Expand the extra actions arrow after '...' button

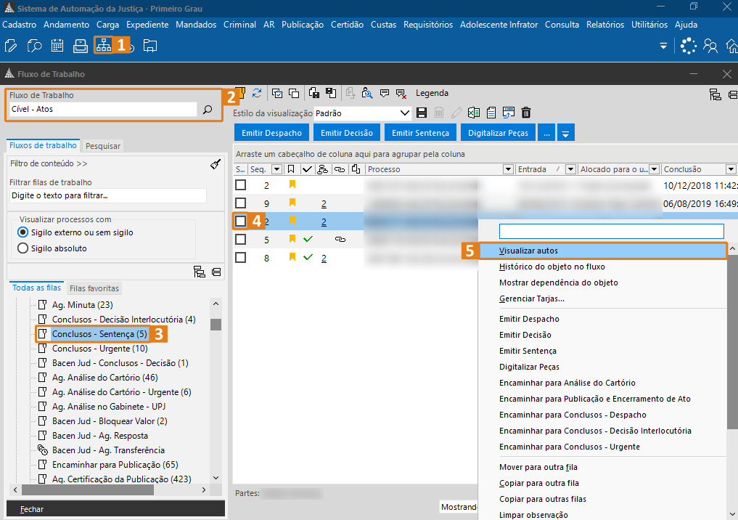tap(565, 133)
